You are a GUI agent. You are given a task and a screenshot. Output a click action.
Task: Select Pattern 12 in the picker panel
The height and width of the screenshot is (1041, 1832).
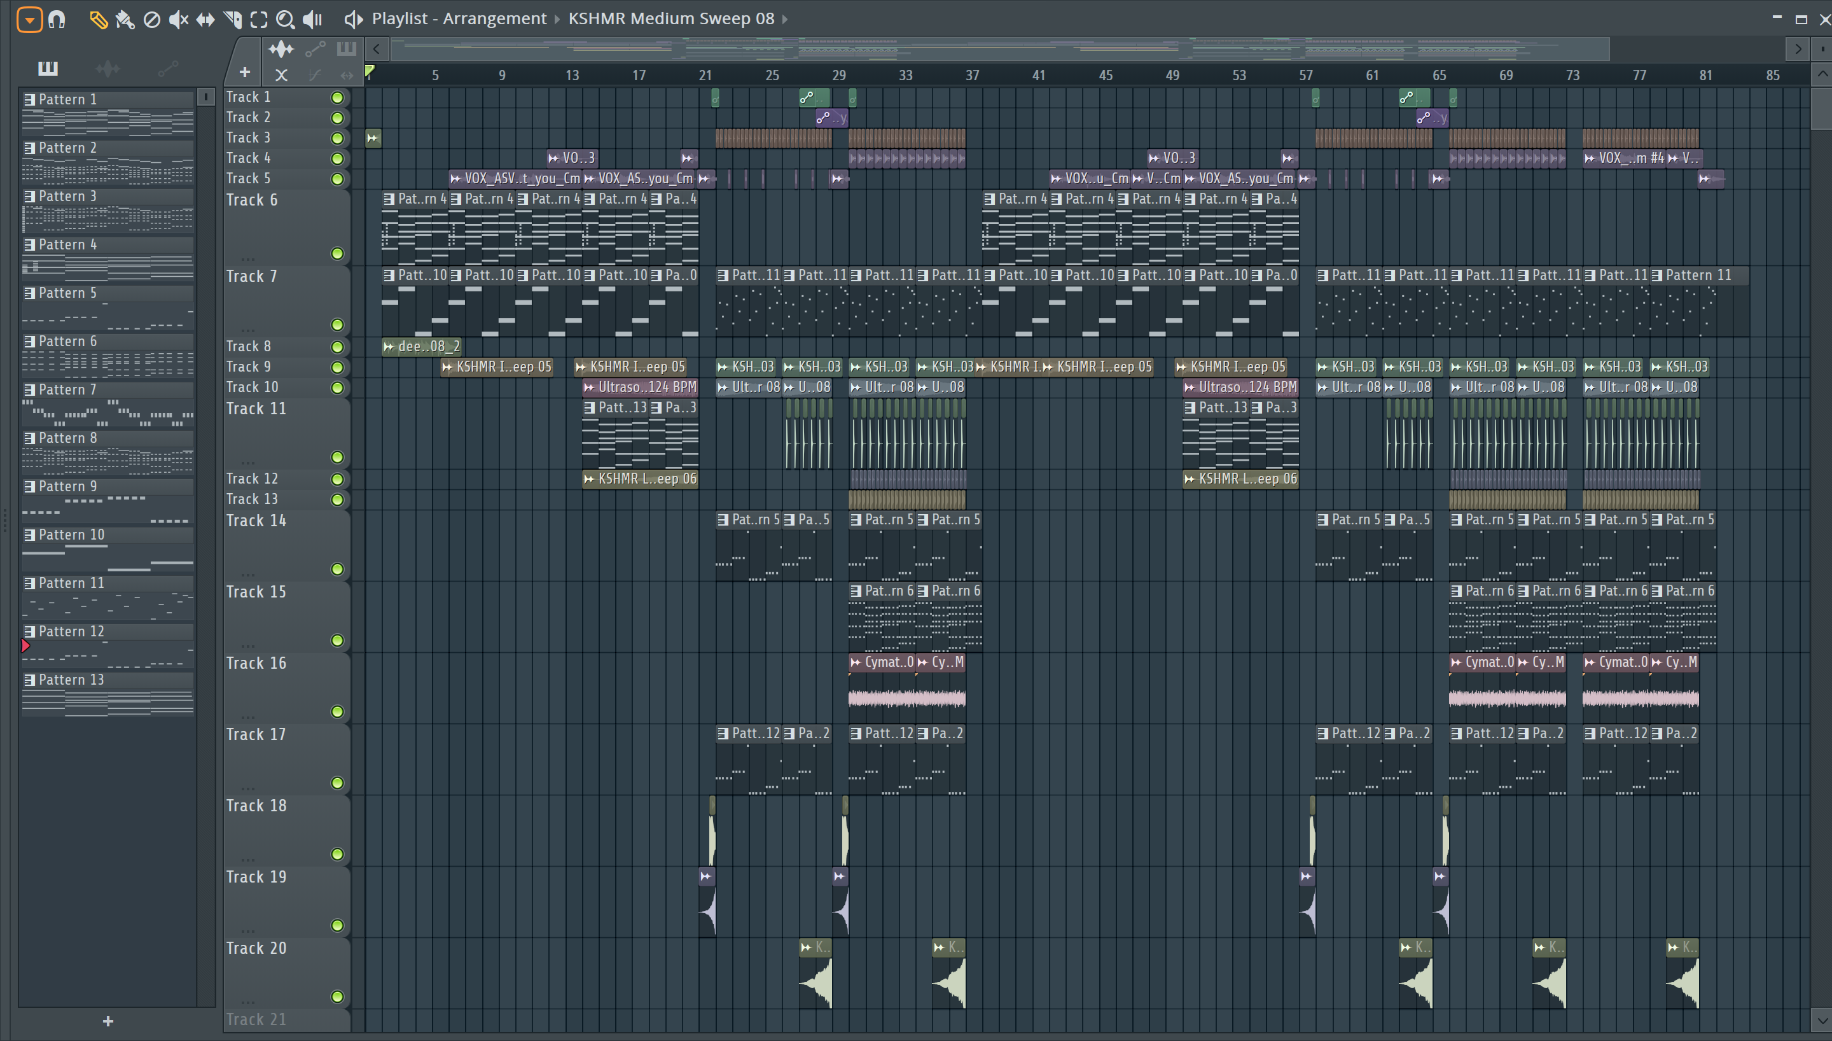pos(107,646)
